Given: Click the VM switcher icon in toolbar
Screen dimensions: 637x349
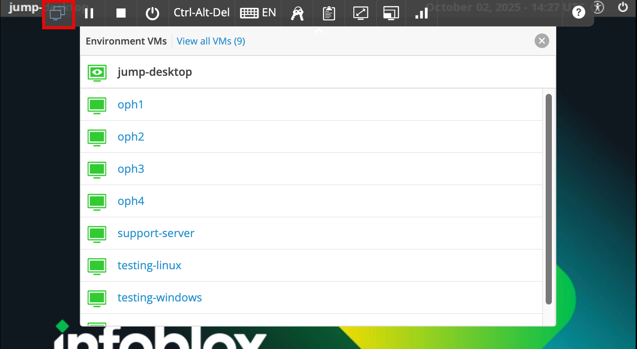Looking at the screenshot, I should click(58, 13).
